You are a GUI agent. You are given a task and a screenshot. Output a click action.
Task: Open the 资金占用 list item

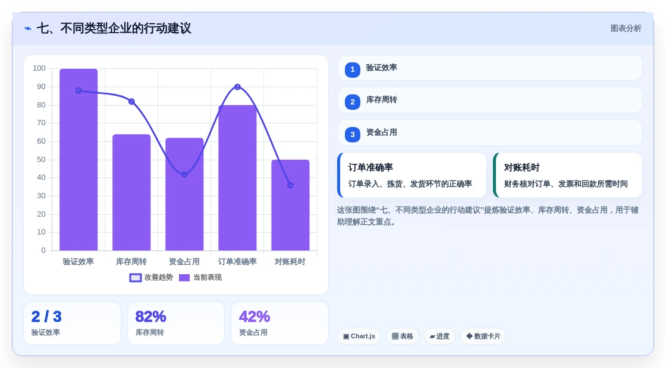[x=490, y=133]
